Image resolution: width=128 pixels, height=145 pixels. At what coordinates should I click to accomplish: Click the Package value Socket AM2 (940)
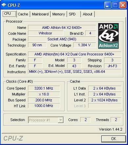[x=62, y=39]
